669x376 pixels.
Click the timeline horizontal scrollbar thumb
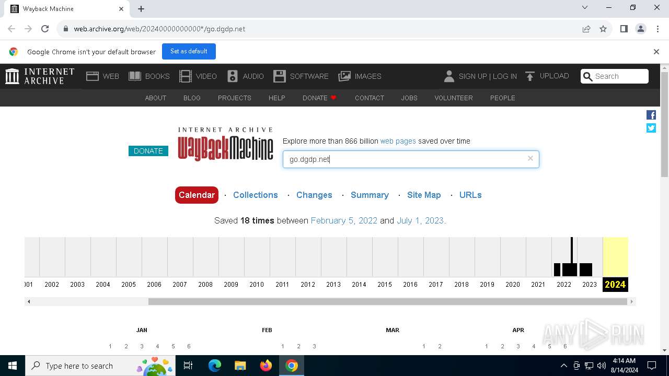coord(387,301)
